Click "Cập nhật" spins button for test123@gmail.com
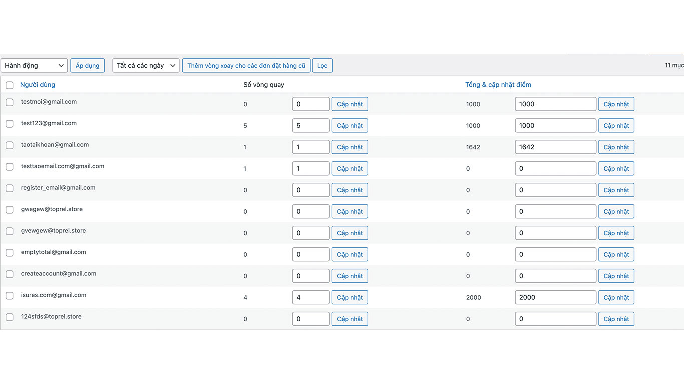 pos(350,125)
